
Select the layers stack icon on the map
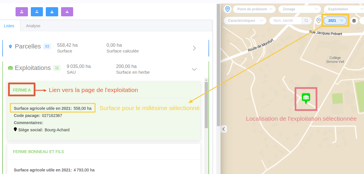pos(354,21)
